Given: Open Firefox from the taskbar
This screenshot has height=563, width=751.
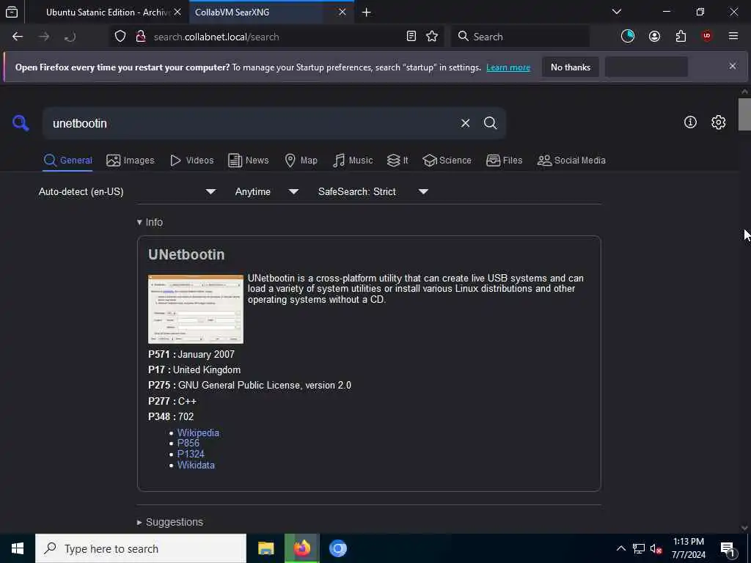Looking at the screenshot, I should click(x=301, y=548).
